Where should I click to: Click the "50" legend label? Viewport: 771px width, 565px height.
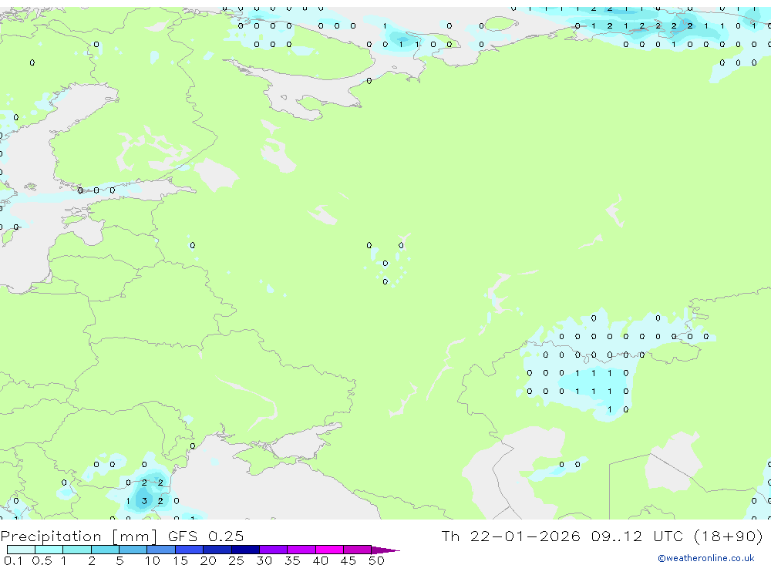point(376,560)
